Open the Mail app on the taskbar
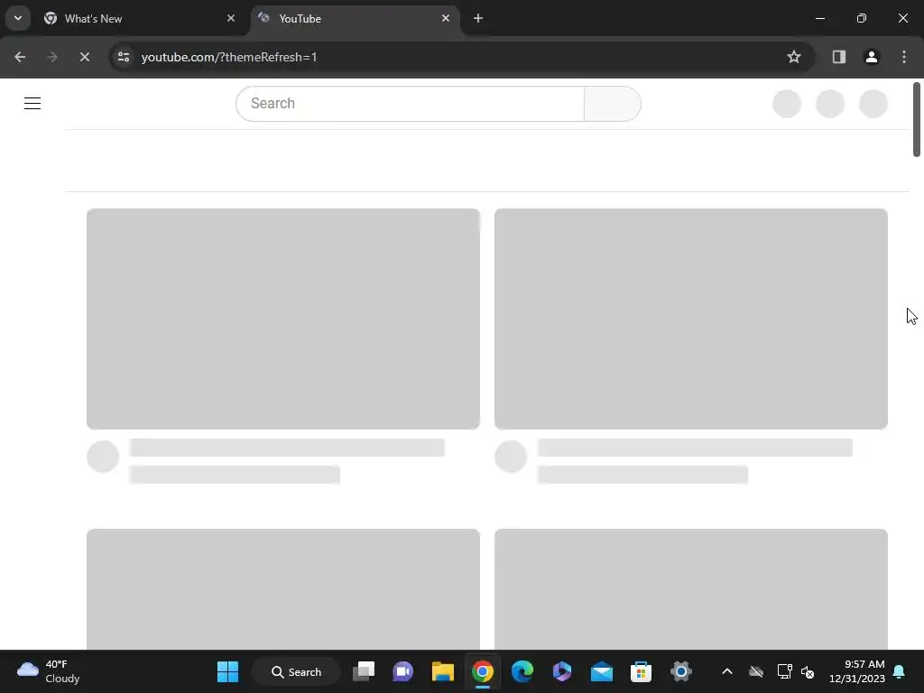 pos(601,671)
